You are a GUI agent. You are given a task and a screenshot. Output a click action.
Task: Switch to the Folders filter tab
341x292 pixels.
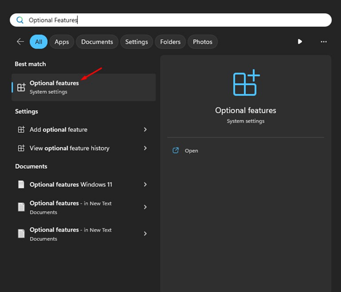pyautogui.click(x=170, y=41)
